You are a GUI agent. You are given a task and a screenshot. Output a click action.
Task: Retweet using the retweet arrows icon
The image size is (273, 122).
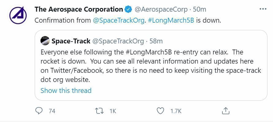pyautogui.click(x=100, y=111)
